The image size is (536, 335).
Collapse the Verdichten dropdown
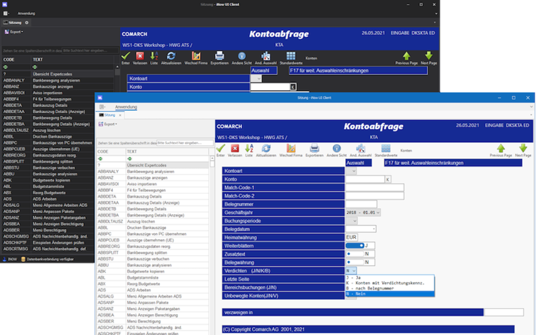click(x=354, y=271)
